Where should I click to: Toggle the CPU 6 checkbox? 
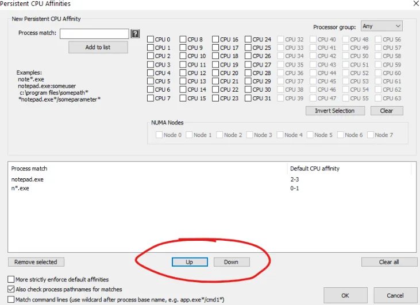point(151,89)
